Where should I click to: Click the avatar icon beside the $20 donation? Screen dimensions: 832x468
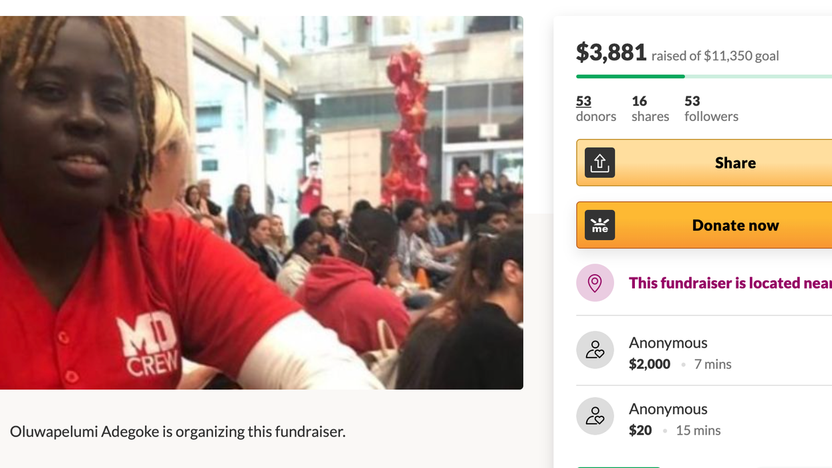(x=595, y=416)
